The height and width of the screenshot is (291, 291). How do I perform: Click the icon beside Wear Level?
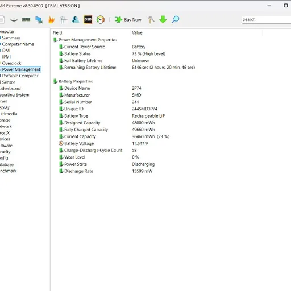click(x=61, y=157)
